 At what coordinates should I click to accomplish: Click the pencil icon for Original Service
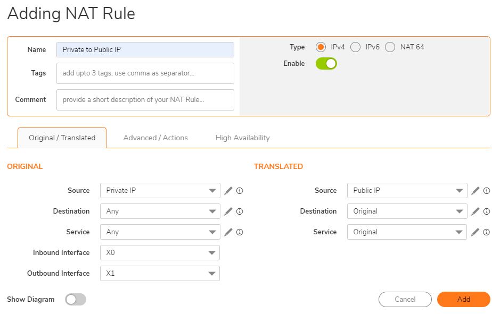pos(228,232)
